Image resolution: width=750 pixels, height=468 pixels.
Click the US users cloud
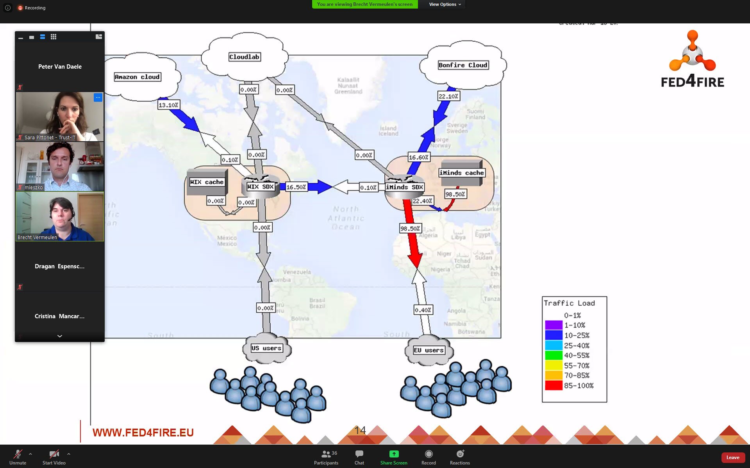click(266, 348)
